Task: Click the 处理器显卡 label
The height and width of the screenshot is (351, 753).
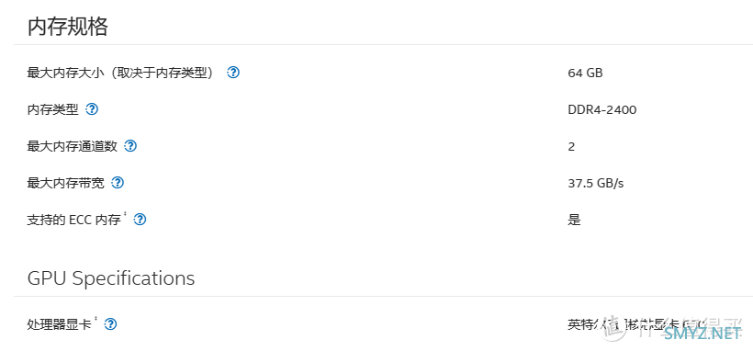Action: pos(60,324)
